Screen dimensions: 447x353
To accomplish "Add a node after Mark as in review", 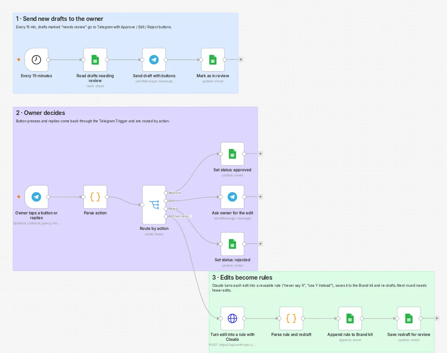I will point(241,60).
